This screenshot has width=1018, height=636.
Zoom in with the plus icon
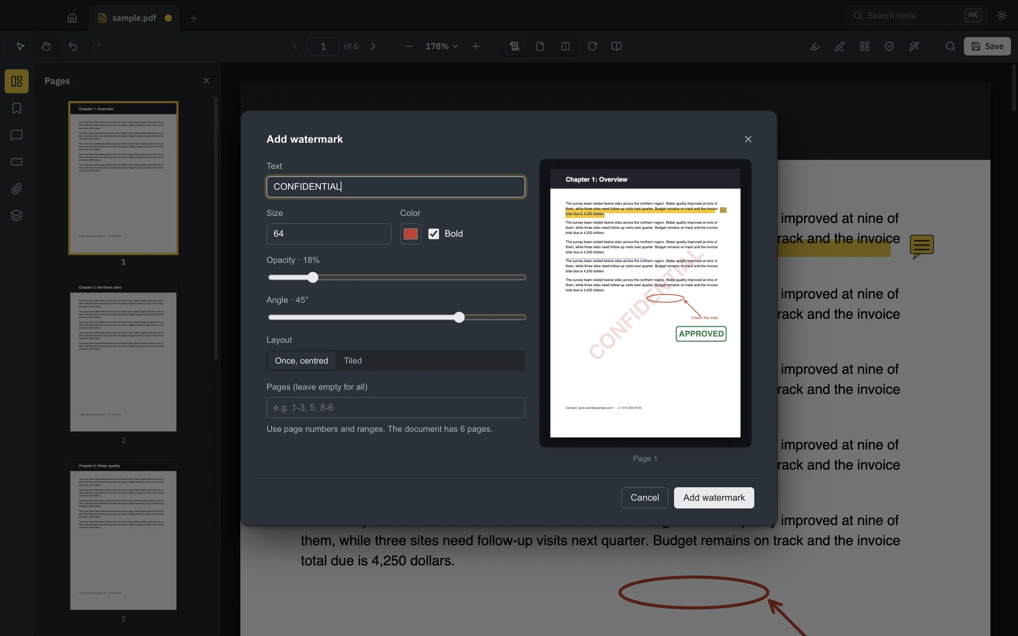coord(476,46)
